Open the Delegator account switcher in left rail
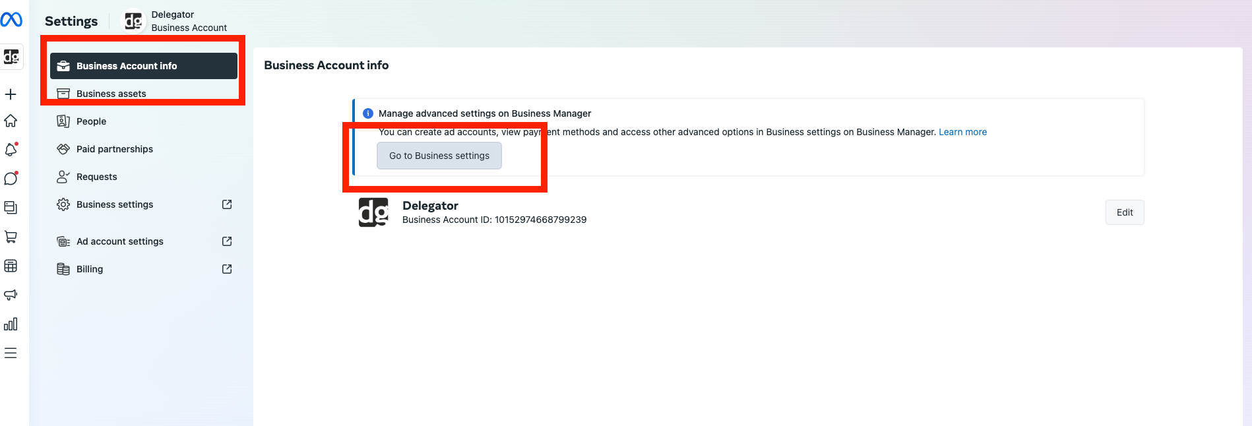1252x426 pixels. (11, 57)
